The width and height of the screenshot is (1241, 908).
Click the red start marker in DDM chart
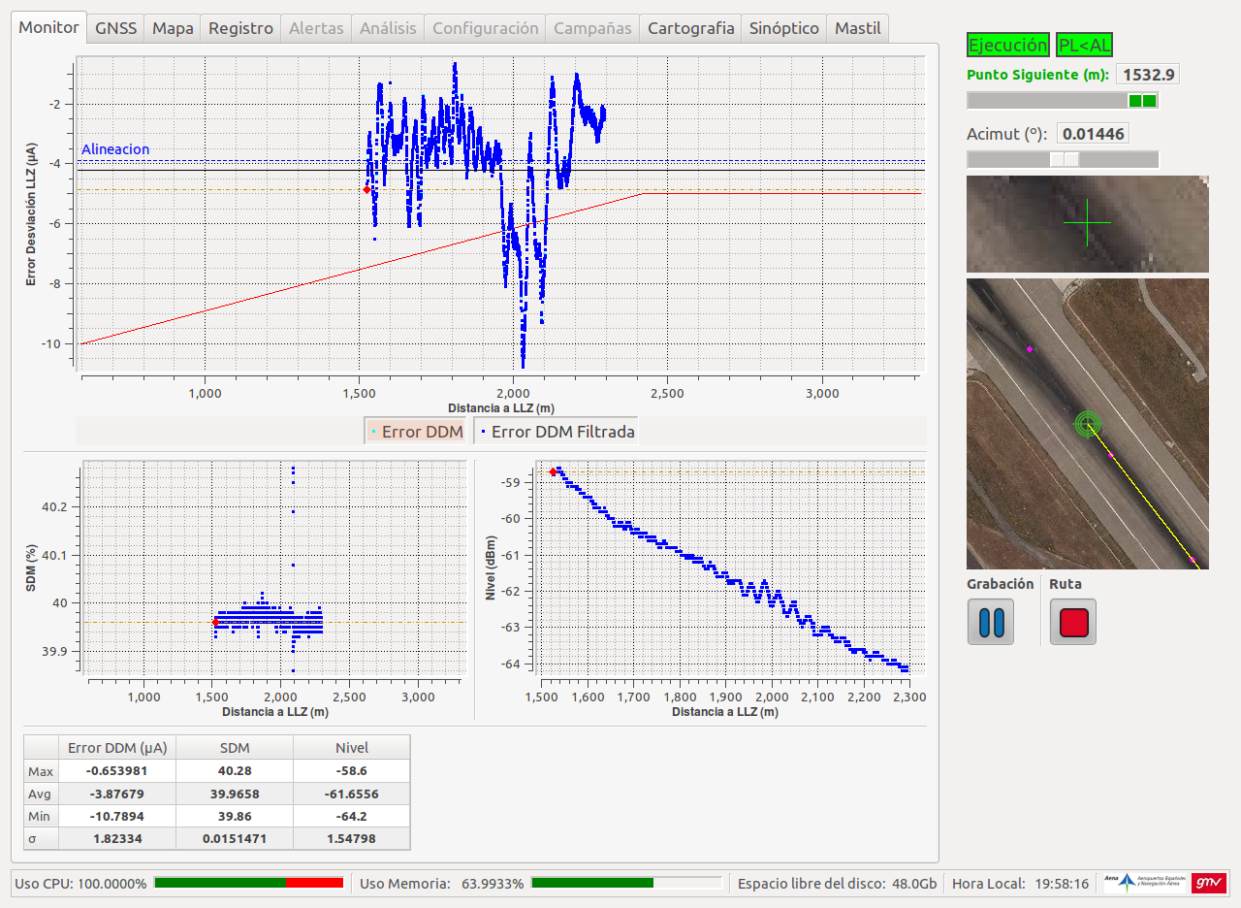(x=366, y=189)
